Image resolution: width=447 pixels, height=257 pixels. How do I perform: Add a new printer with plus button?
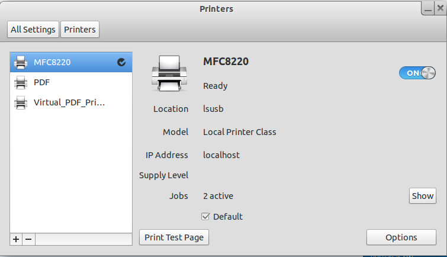tap(16, 239)
